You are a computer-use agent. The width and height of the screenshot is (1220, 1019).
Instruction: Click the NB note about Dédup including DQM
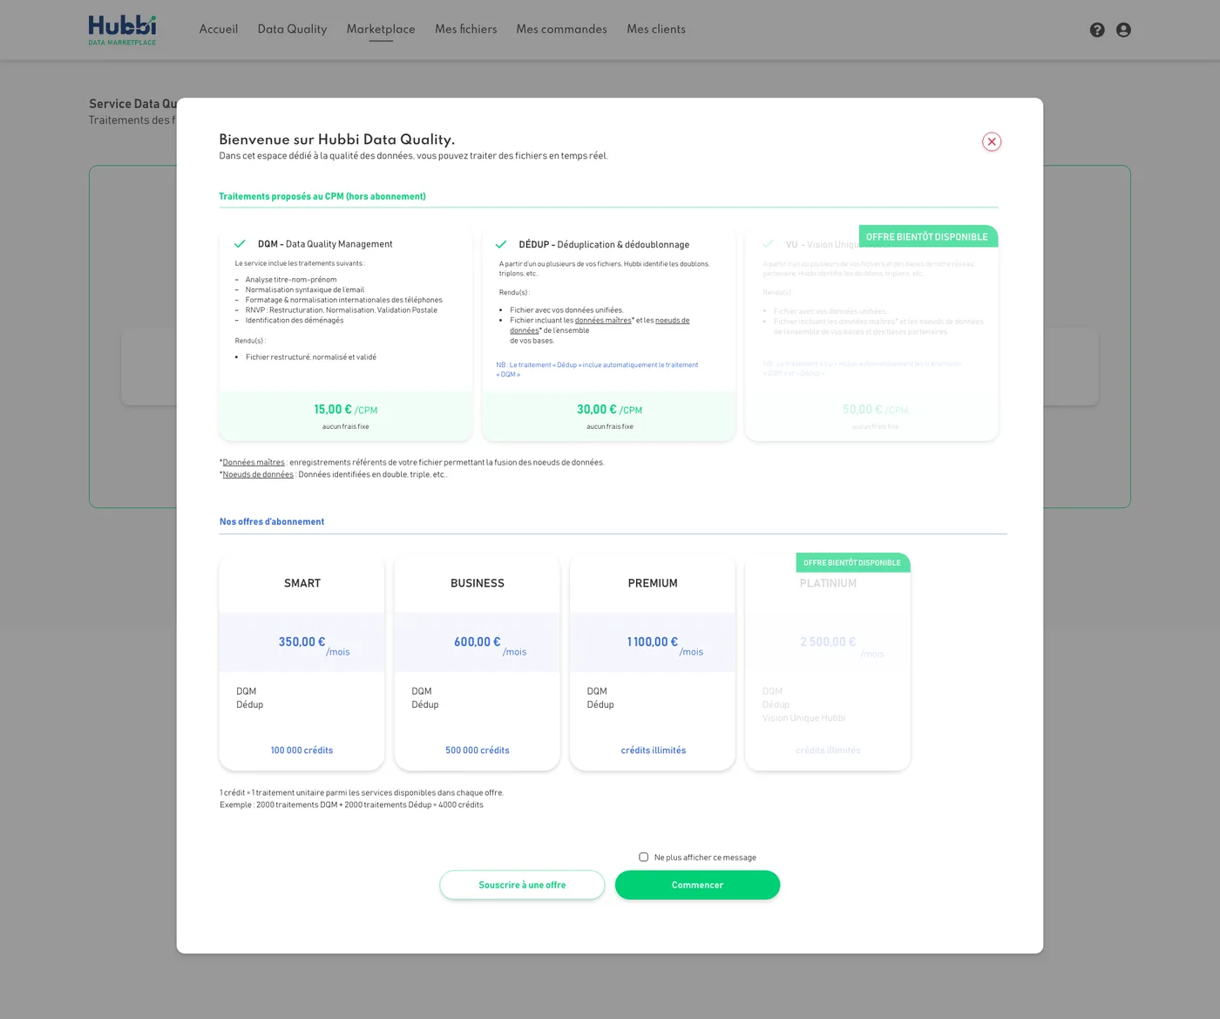pyautogui.click(x=597, y=370)
